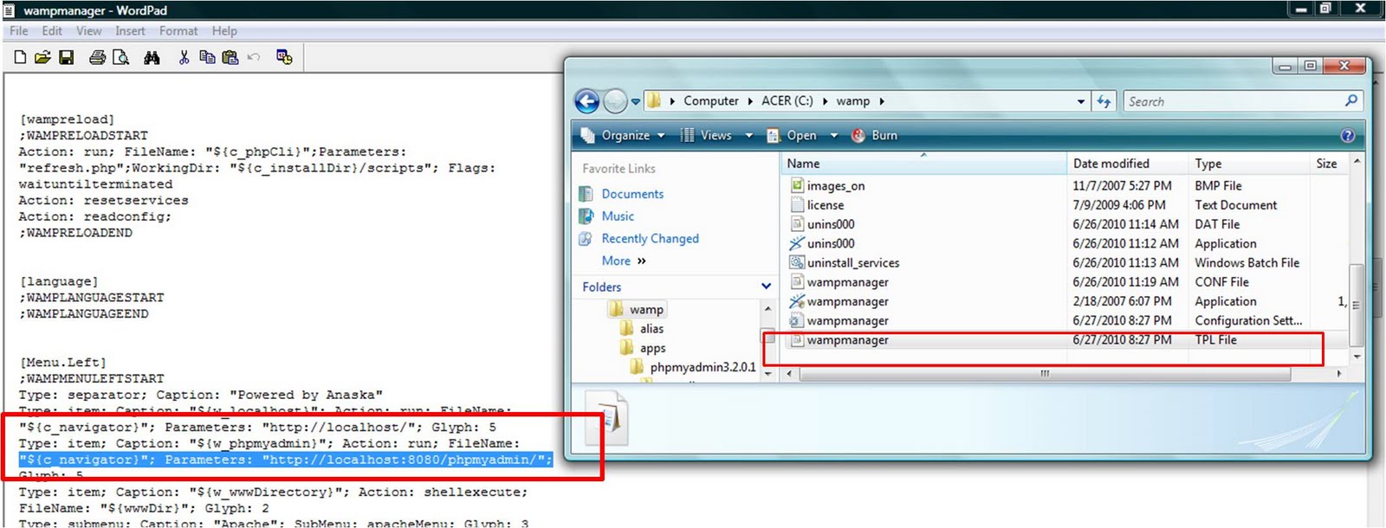Click the Insert Date/Time icon

click(284, 57)
